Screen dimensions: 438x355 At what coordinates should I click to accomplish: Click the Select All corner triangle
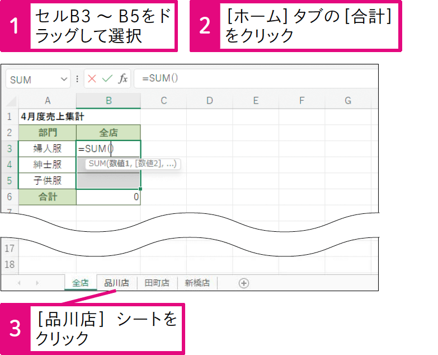click(x=11, y=101)
